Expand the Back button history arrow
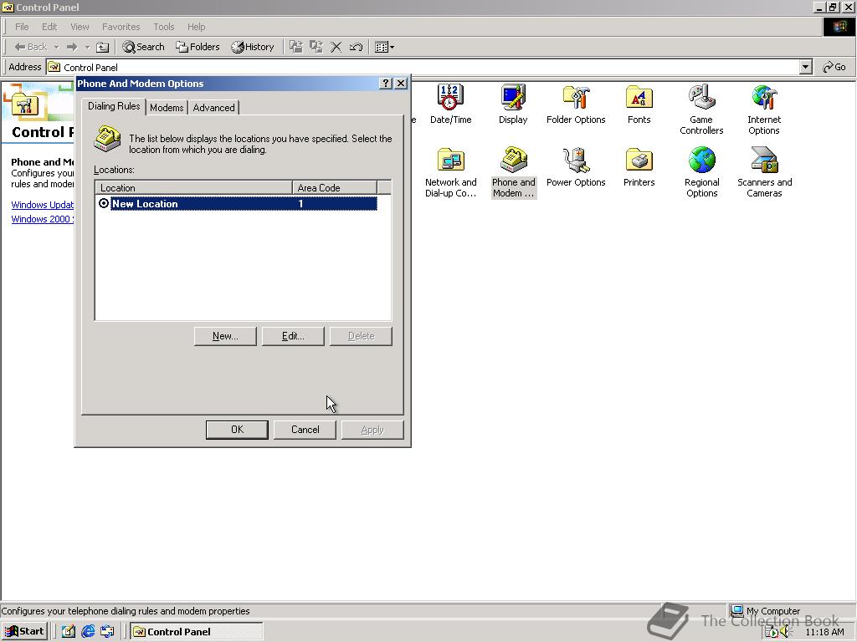Viewport: 857px width, 642px height. (56, 47)
